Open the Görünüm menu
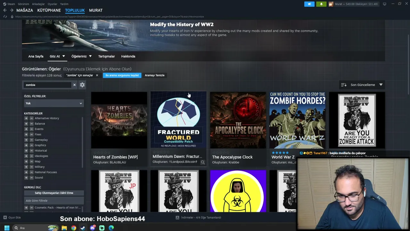The image size is (410, 231). point(23,4)
